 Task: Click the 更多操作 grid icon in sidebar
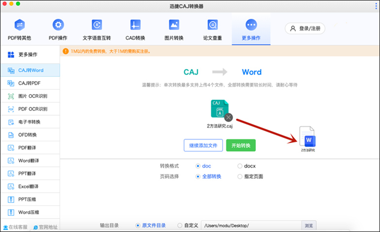11,55
